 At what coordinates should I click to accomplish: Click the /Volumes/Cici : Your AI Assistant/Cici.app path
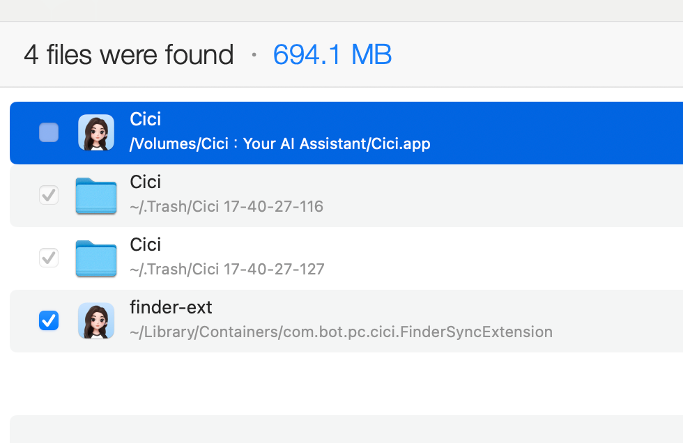pos(279,144)
